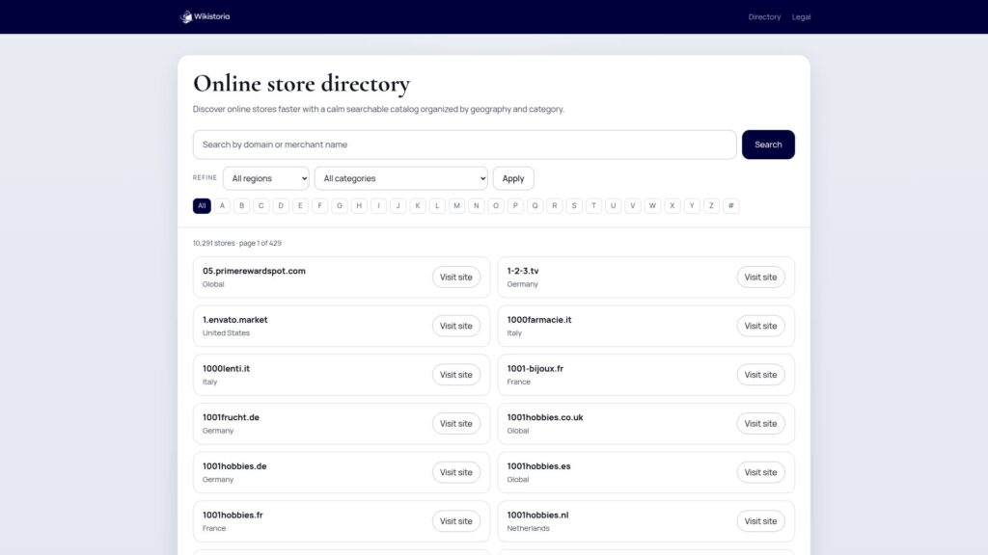988x555 pixels.
Task: Filter stores by letter A
Action: pyautogui.click(x=222, y=206)
